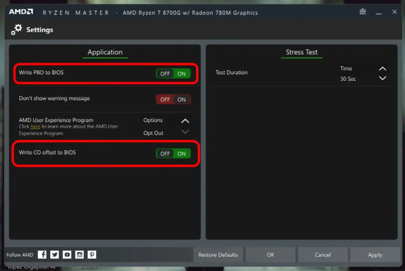Click up chevron for User Experience Program options
Viewport: 405px width, 271px height.
185,121
